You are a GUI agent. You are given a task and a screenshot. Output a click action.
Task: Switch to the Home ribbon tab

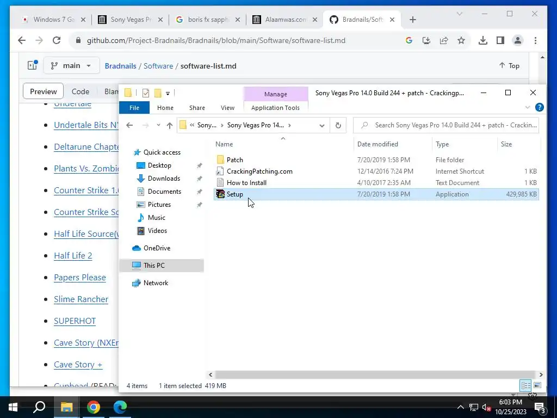[165, 108]
